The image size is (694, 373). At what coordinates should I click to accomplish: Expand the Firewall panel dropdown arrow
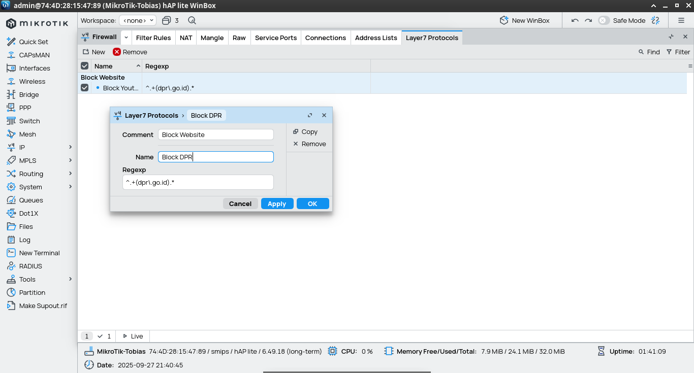point(126,38)
